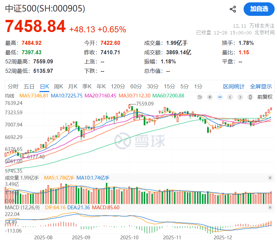
Task: Pan the chart right with the right chevron
Action: click(240, 97)
